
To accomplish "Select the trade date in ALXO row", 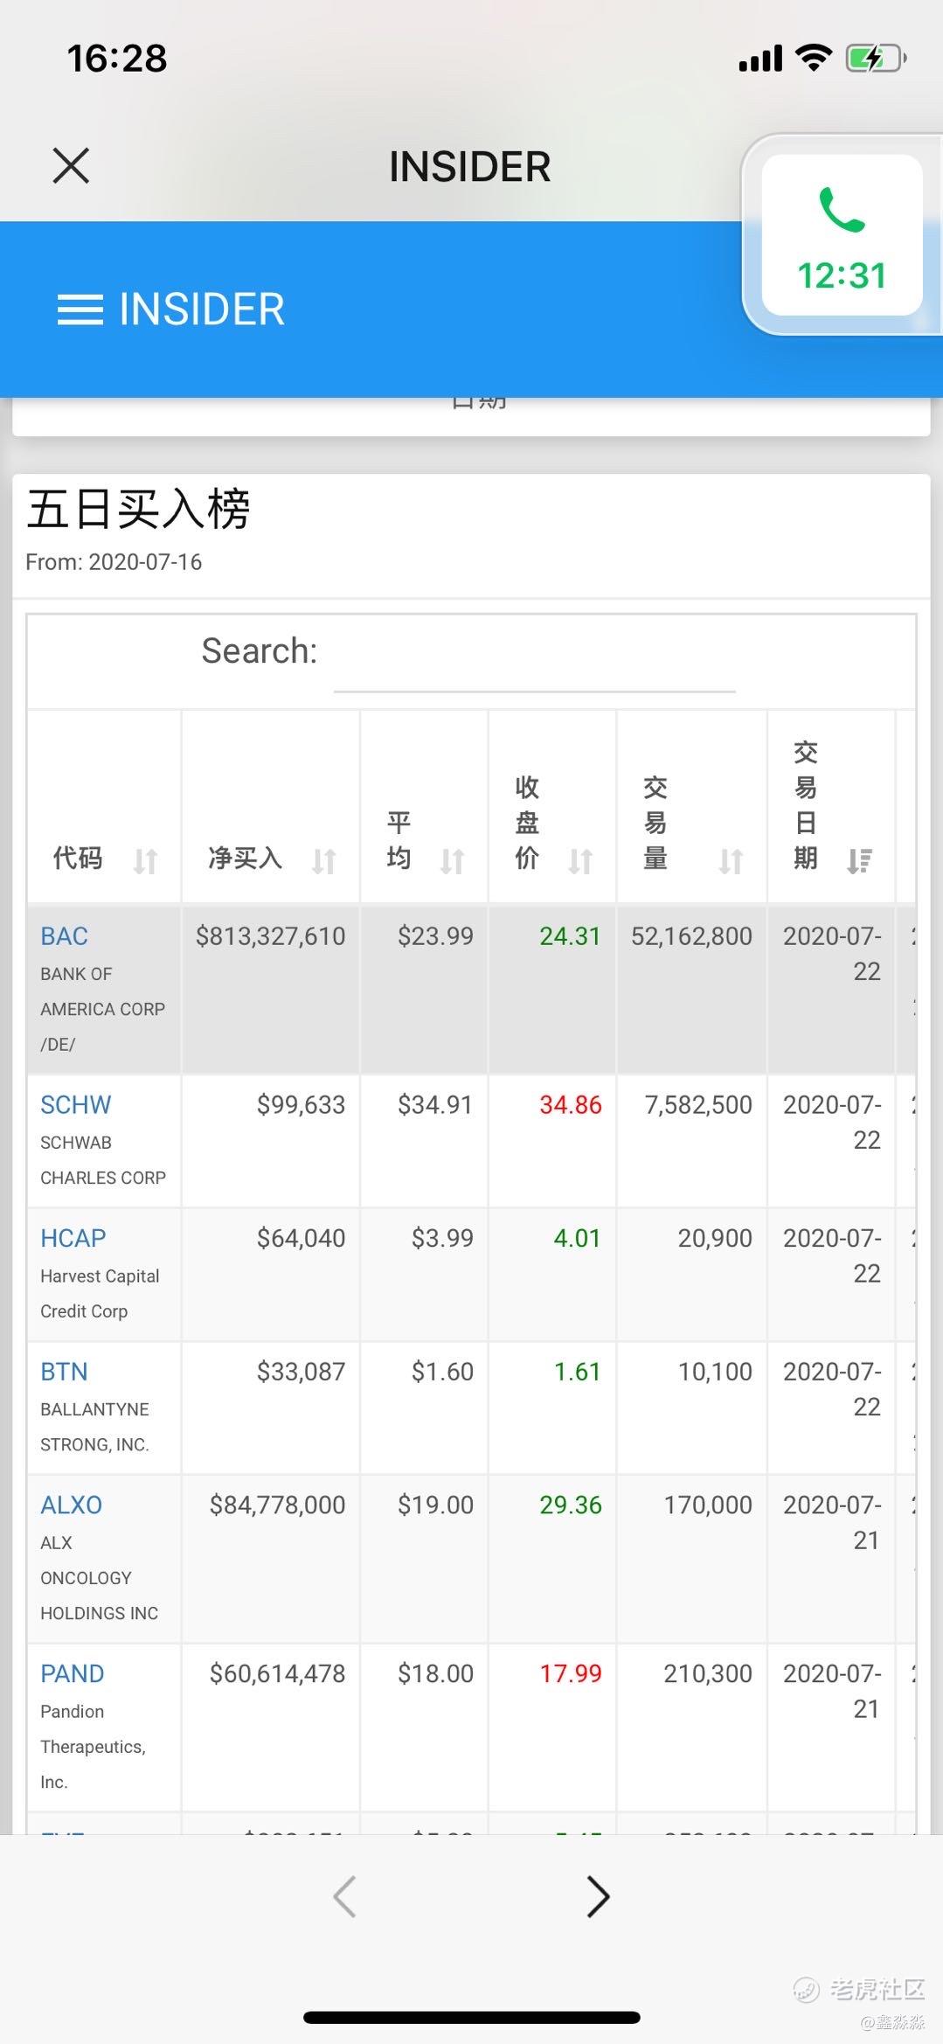I will pos(832,1522).
